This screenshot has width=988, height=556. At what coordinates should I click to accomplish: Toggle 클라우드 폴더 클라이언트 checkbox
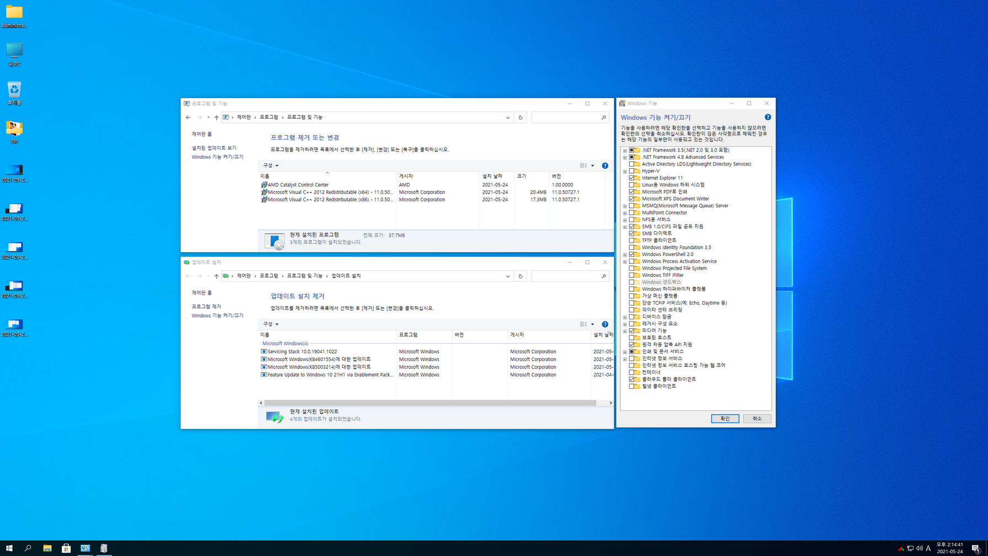tap(632, 379)
